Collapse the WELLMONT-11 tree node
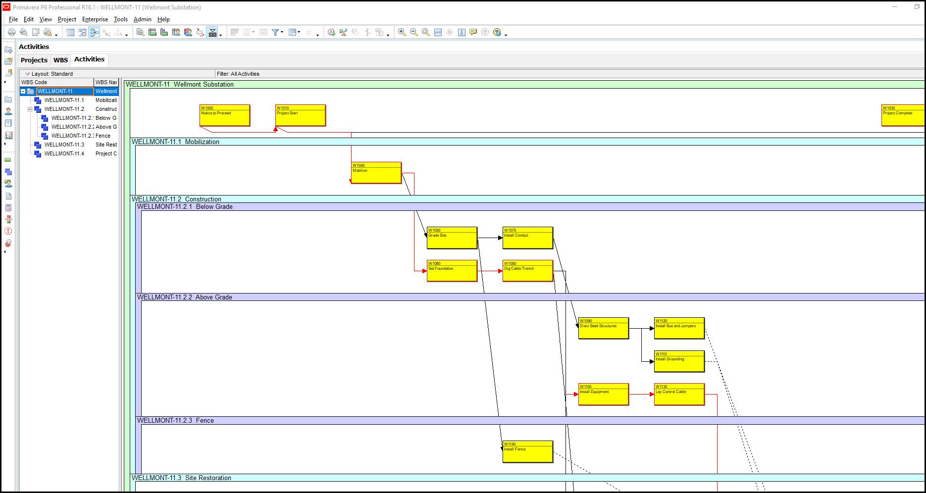Screen dimensions: 926x493 pos(23,91)
